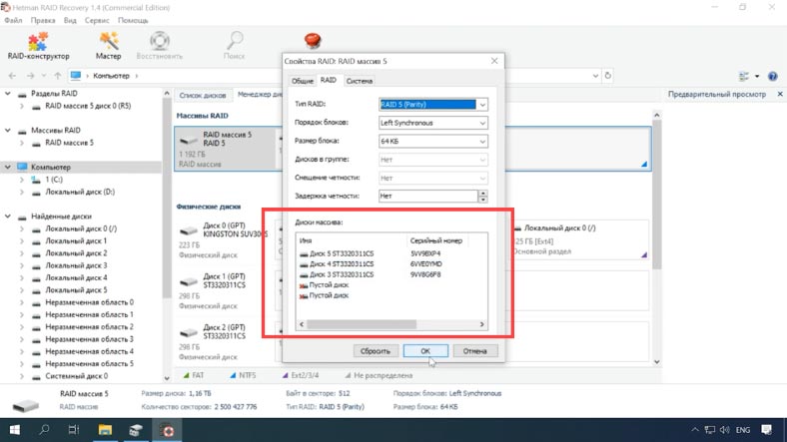Screen dimensions: 787x442
Task: Launch the Мастер wizard
Action: [109, 46]
